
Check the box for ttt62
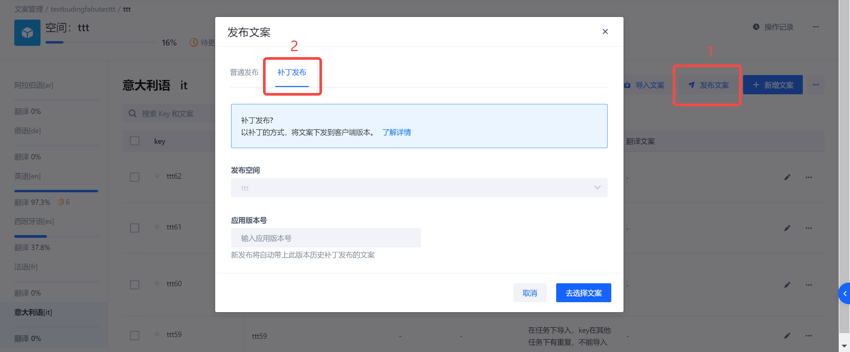[134, 177]
